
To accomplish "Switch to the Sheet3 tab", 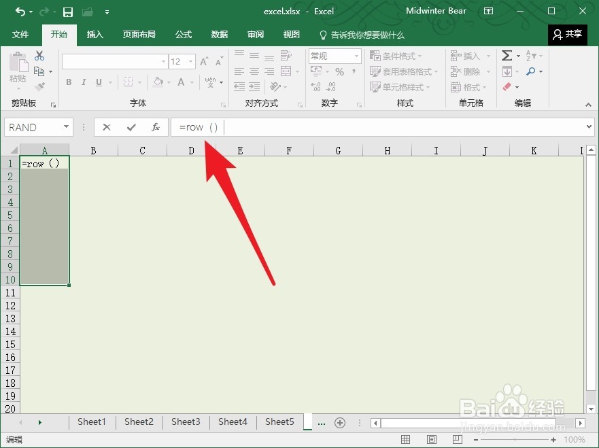I will pyautogui.click(x=186, y=421).
